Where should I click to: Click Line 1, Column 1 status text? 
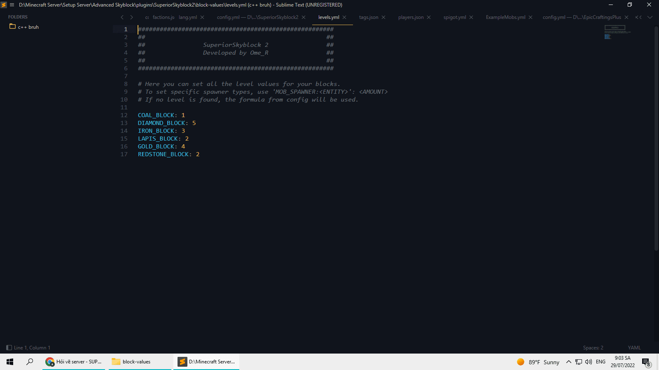[32, 348]
